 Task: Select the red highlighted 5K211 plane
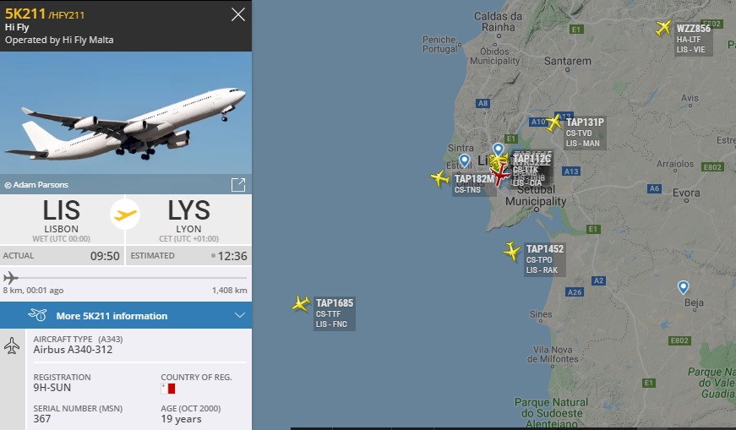(499, 174)
